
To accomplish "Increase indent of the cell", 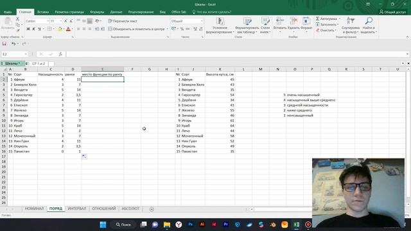I will [x=103, y=29].
